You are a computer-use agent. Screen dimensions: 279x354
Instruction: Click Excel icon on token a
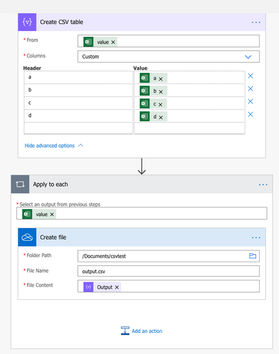[145, 78]
